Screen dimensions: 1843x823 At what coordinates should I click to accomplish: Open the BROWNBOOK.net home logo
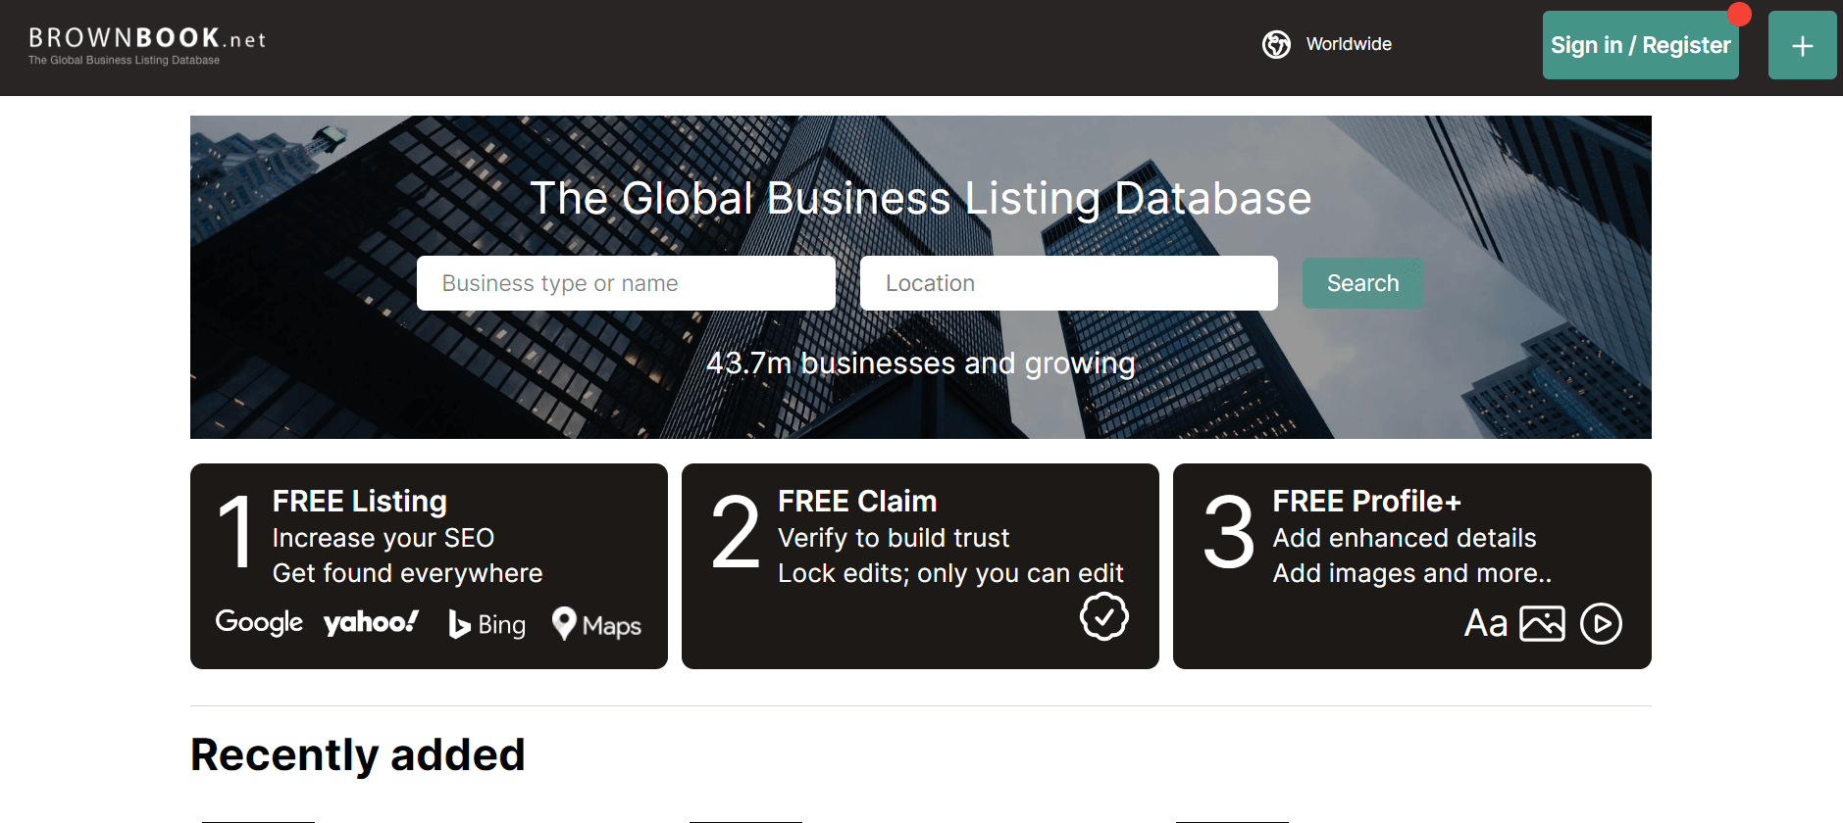(x=147, y=45)
